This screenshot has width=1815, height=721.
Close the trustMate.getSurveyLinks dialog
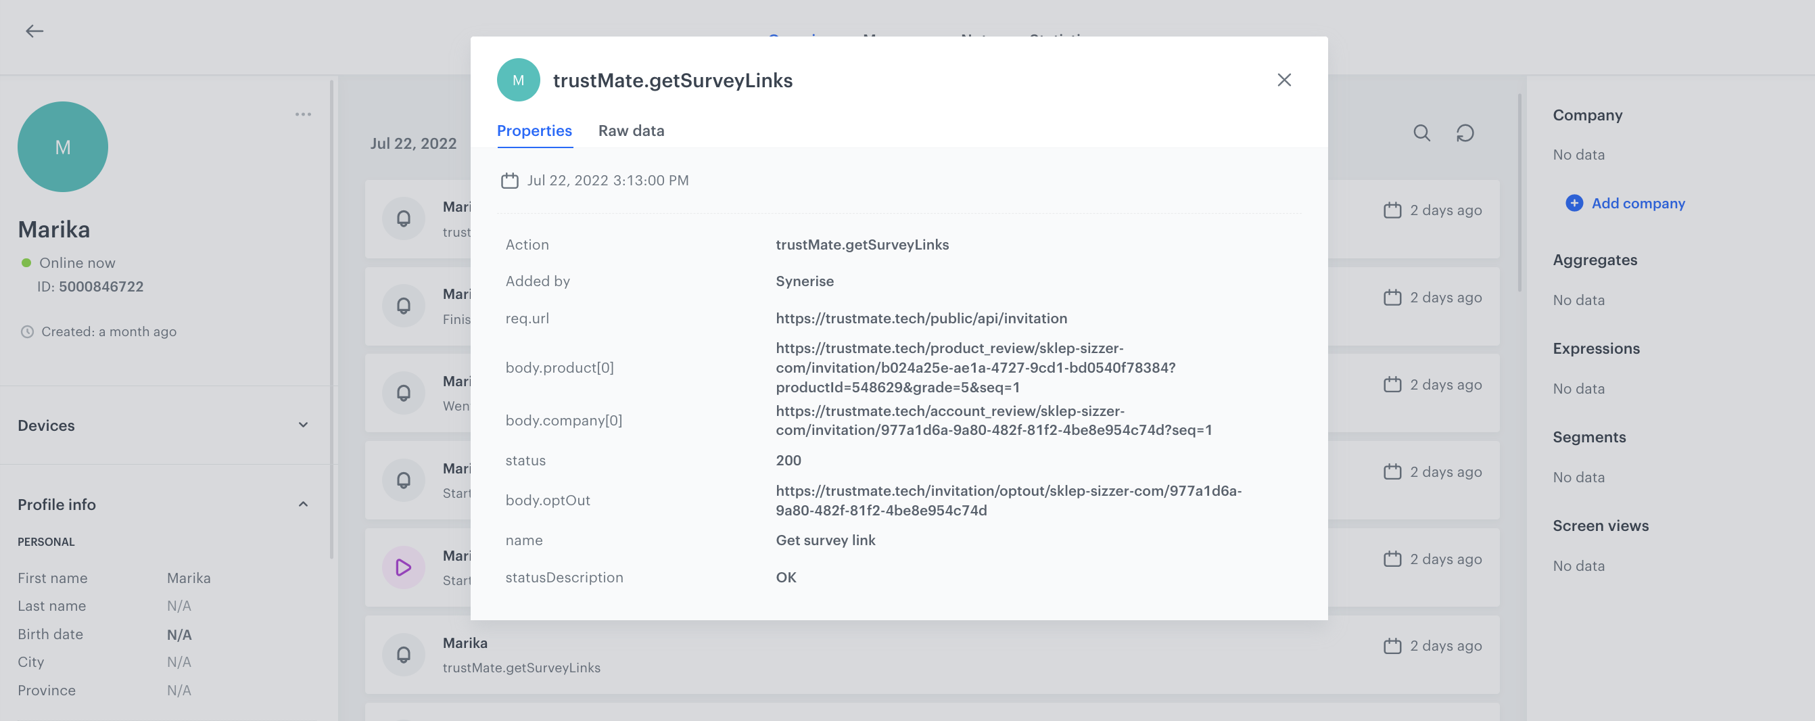click(x=1284, y=80)
